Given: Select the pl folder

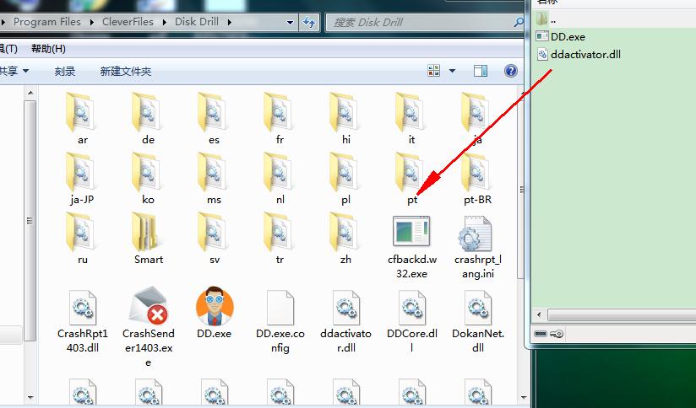Looking at the screenshot, I should [x=345, y=179].
